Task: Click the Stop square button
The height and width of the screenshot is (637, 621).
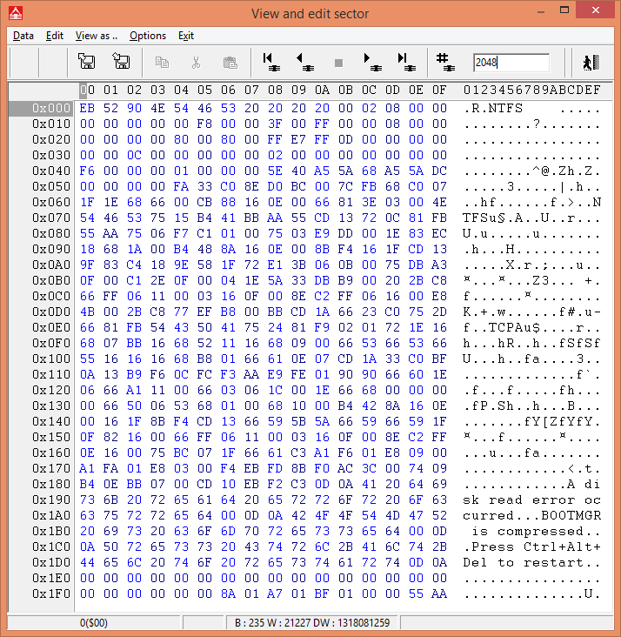Action: point(338,63)
